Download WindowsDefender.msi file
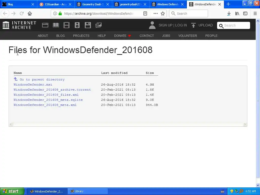Screen dimensions: 260x195 (33, 85)
